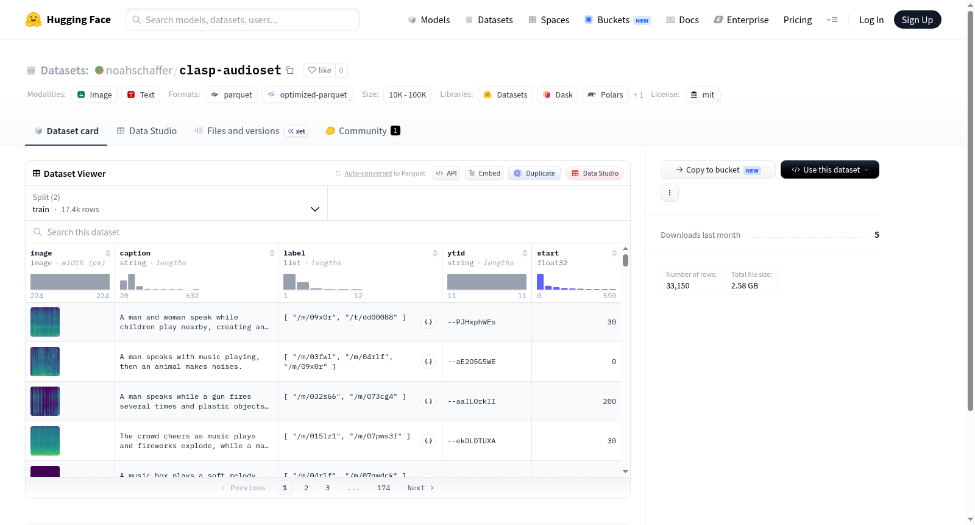Viewport: 975px width, 525px height.
Task: Show the +1 more libraries
Action: (x=638, y=95)
